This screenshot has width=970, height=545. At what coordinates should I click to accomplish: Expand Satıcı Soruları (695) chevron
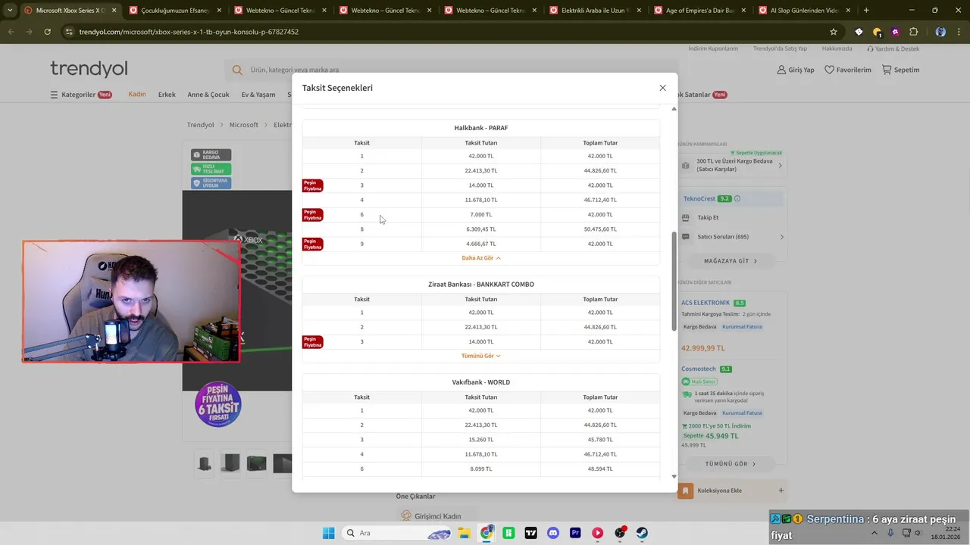tap(781, 237)
